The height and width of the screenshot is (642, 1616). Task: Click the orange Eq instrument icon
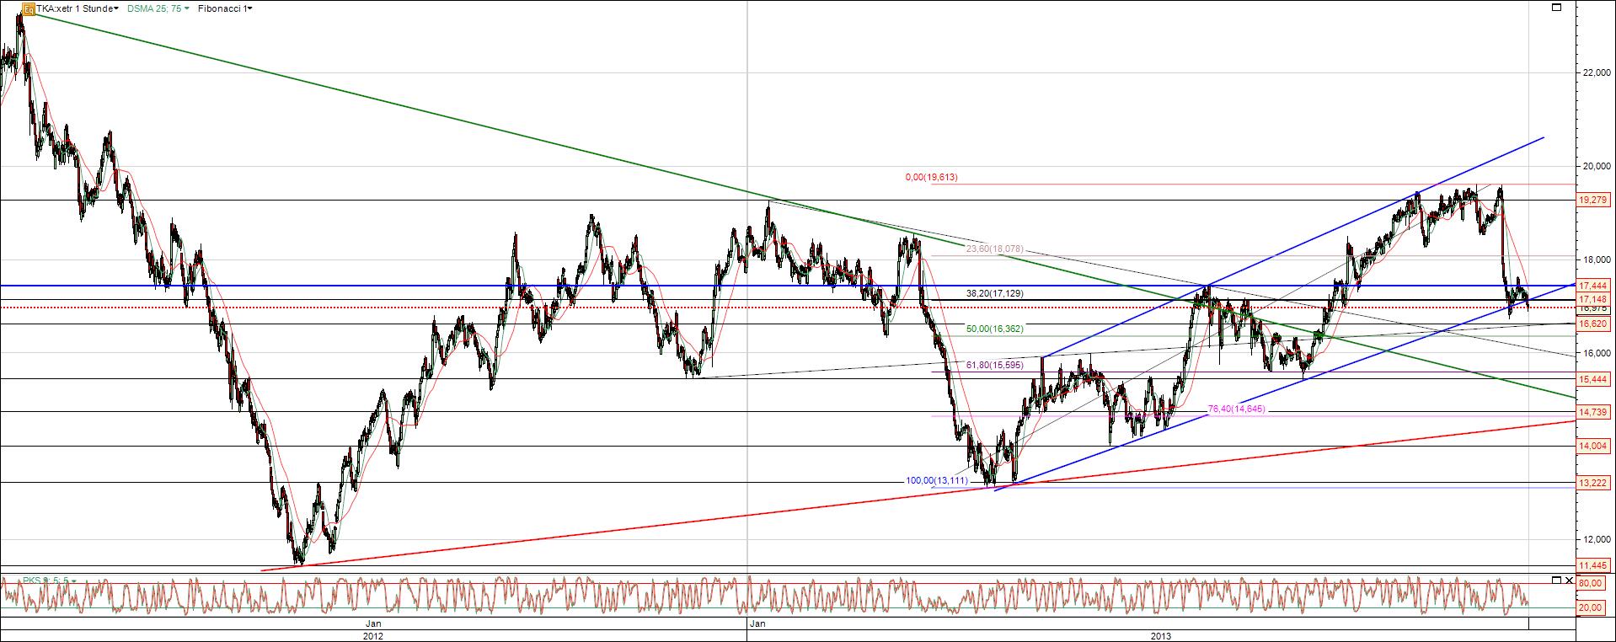[x=29, y=9]
